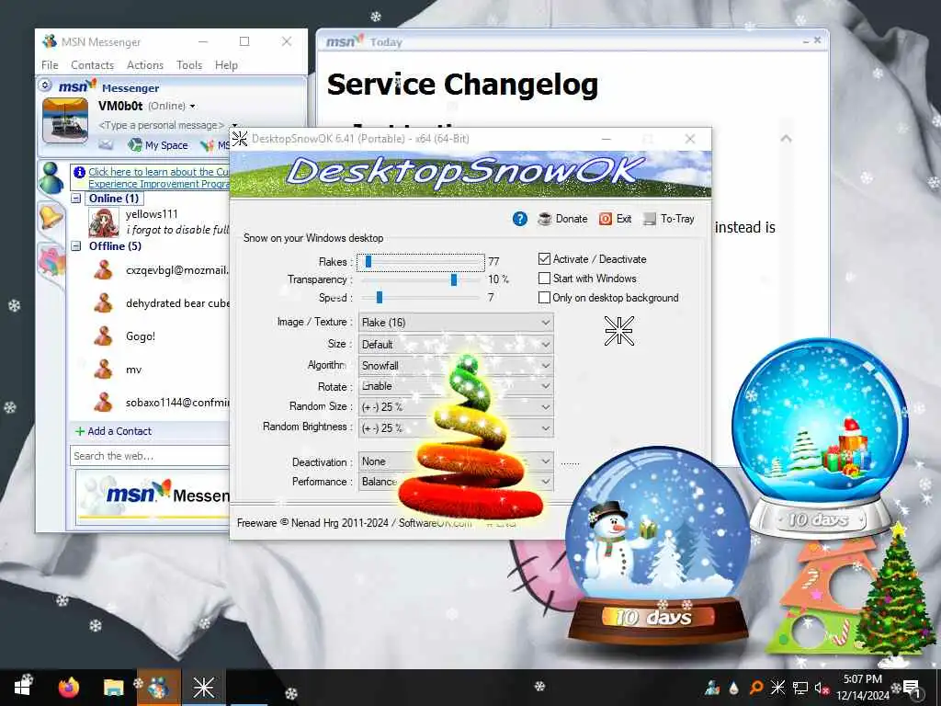Click the water drop tray icon

(x=734, y=688)
